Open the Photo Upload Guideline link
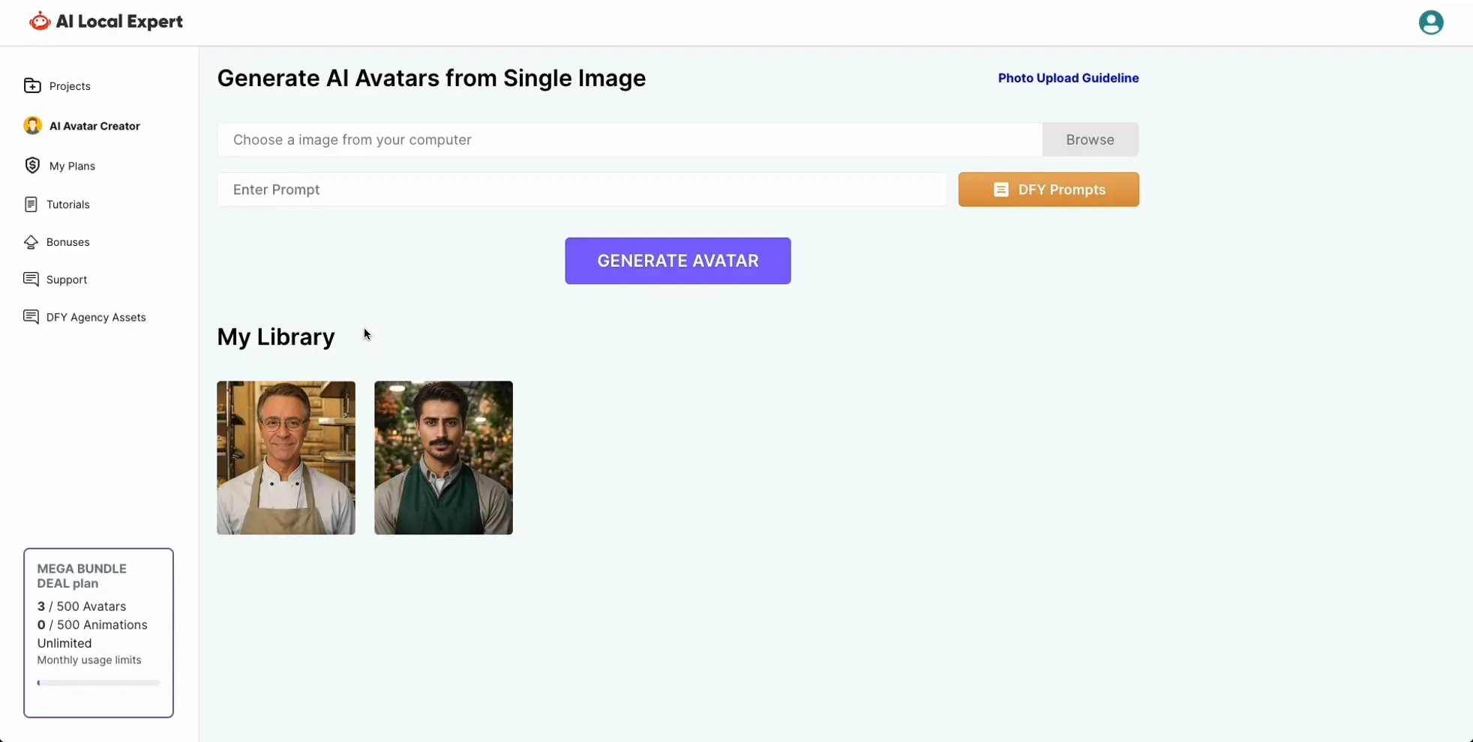The height and width of the screenshot is (742, 1473). point(1068,78)
